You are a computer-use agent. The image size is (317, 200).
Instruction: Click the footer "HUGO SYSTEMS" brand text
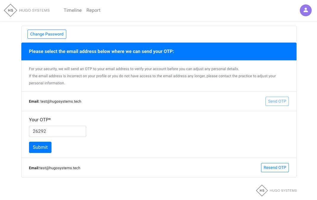283,191
